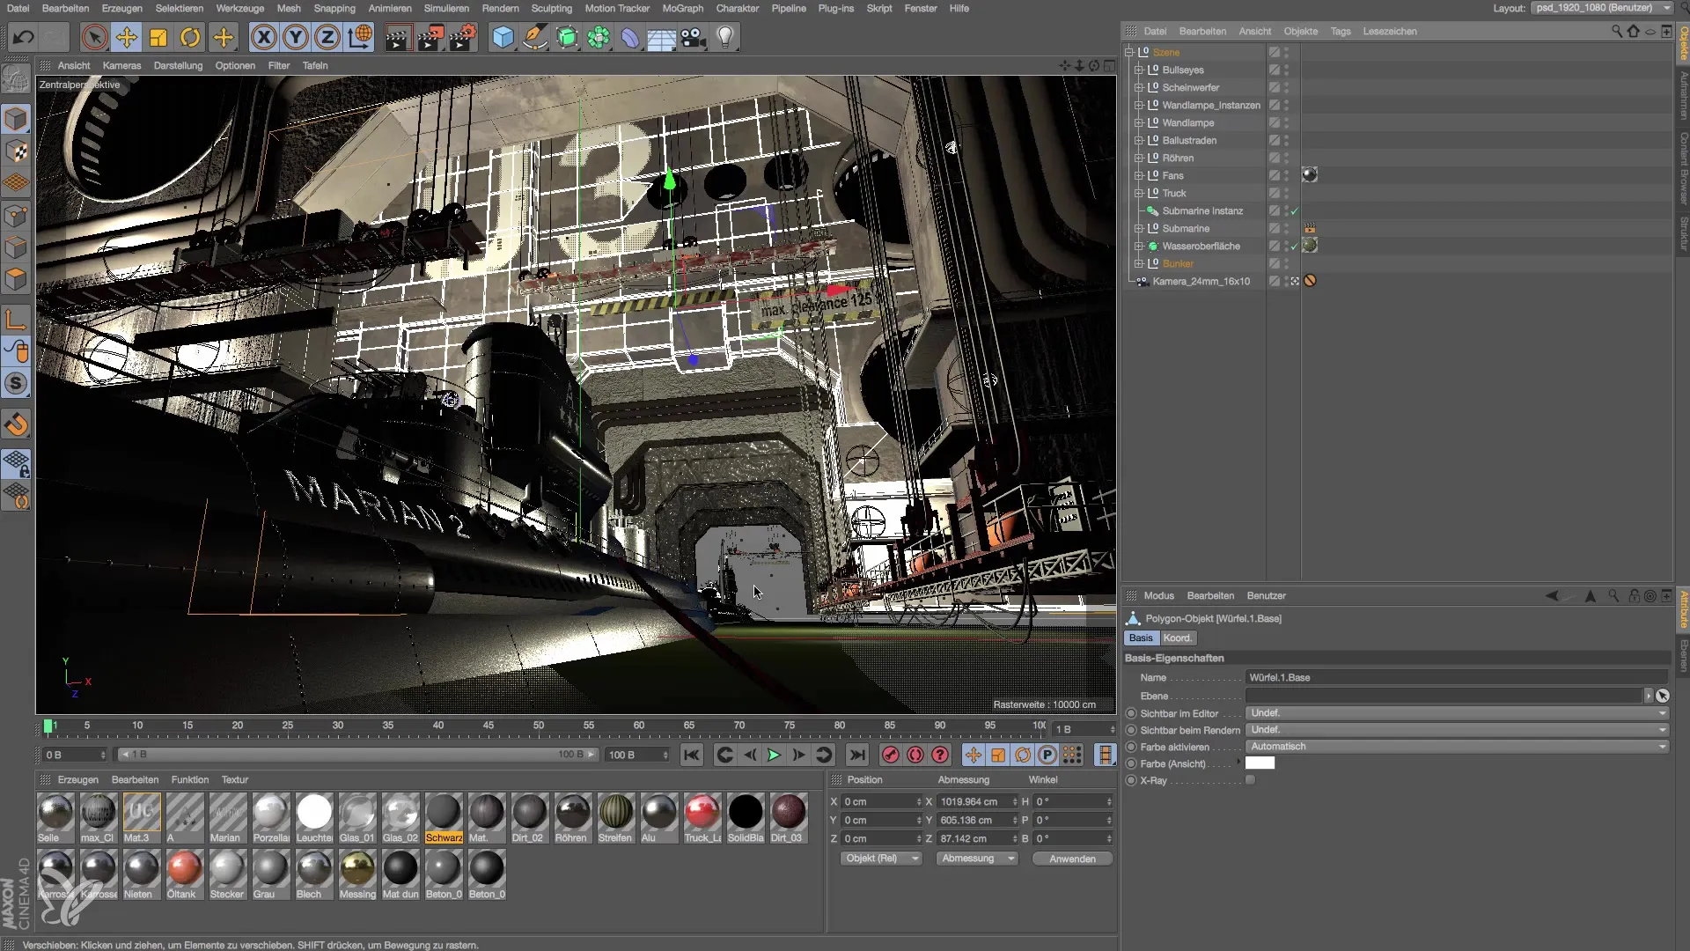Click the Undo arrow icon
Screen dimensions: 1690x951
24,37
